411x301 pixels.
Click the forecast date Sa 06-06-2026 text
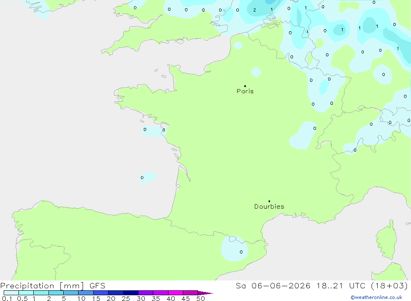(273, 285)
